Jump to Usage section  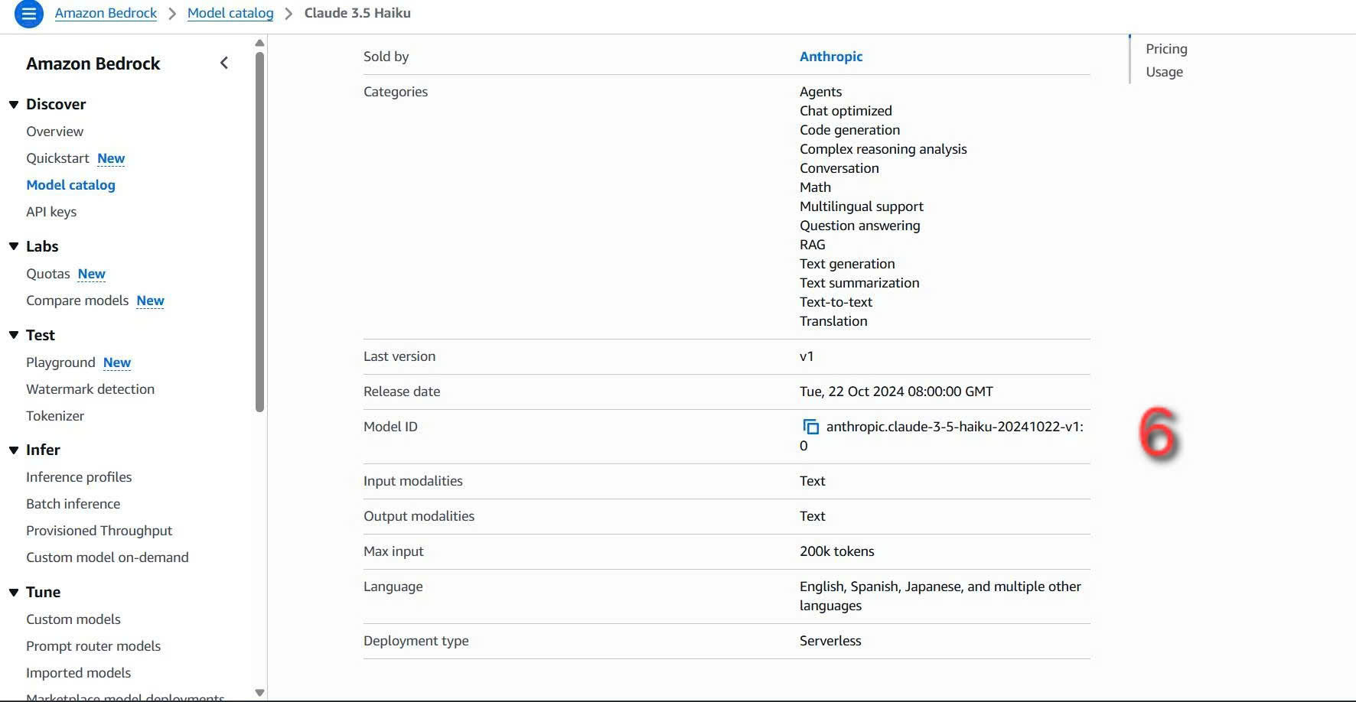(1164, 72)
